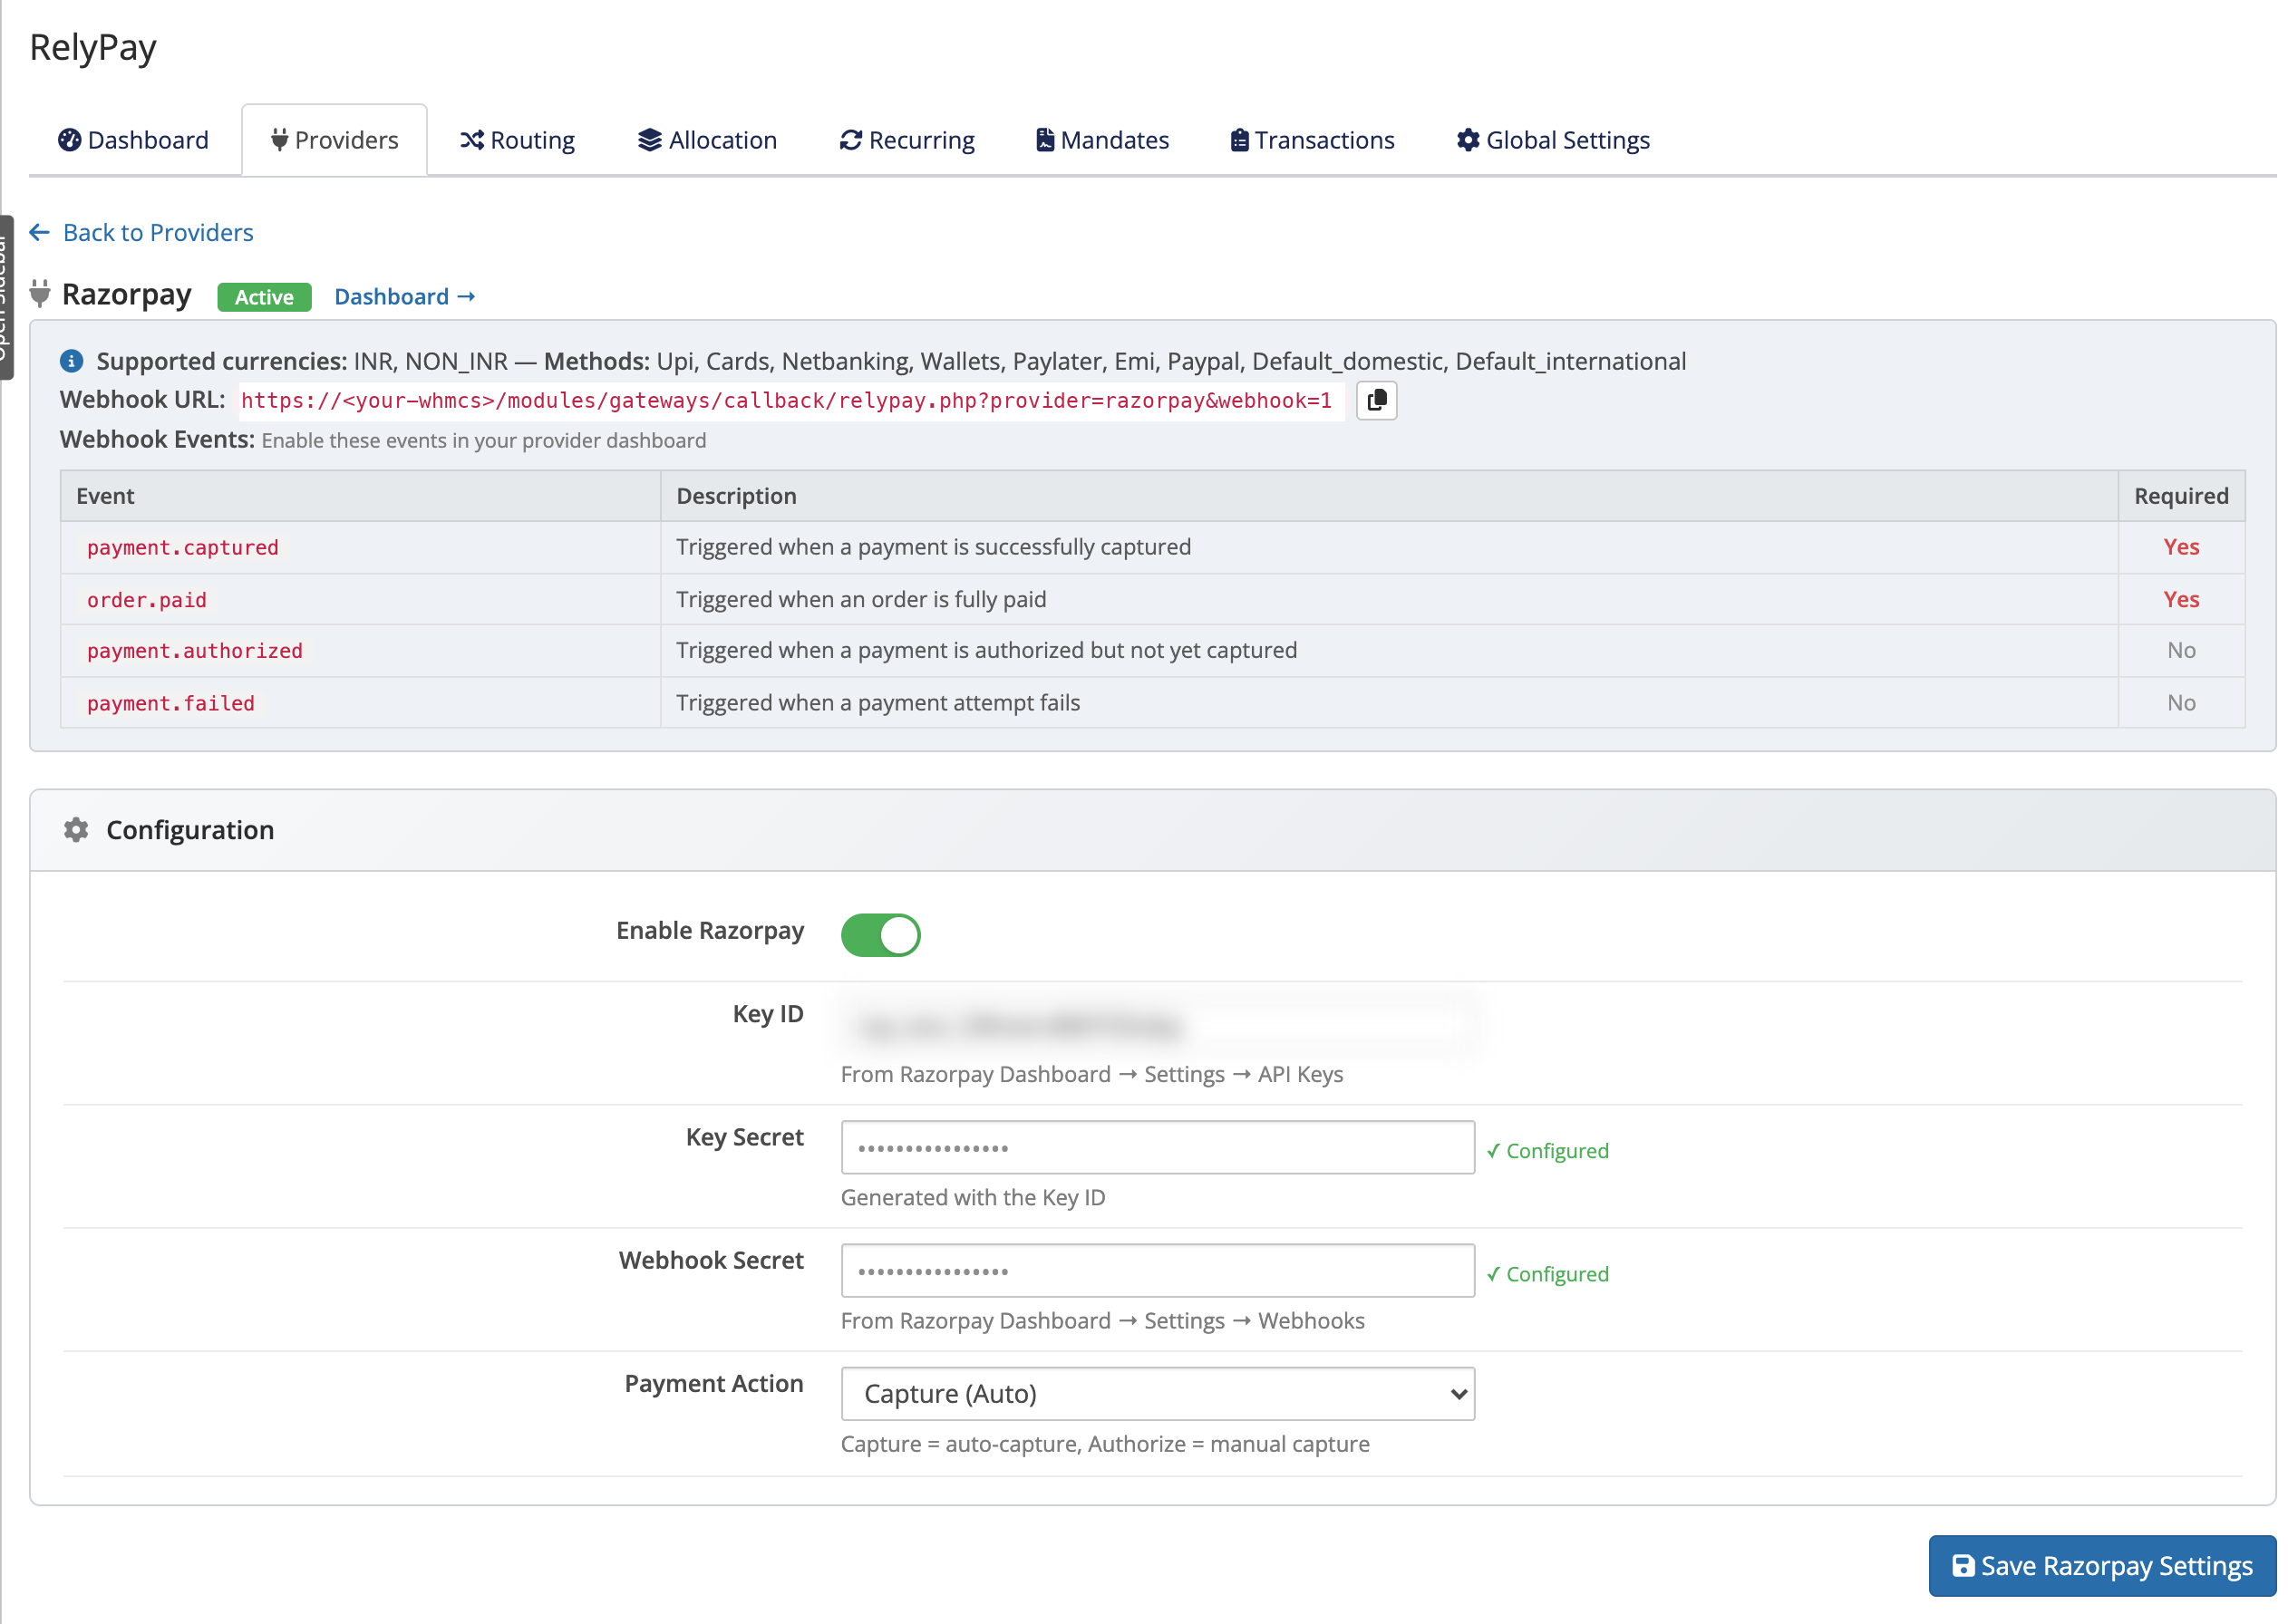This screenshot has width=2288, height=1624.
Task: Open the Transactions tab
Action: [x=1312, y=140]
